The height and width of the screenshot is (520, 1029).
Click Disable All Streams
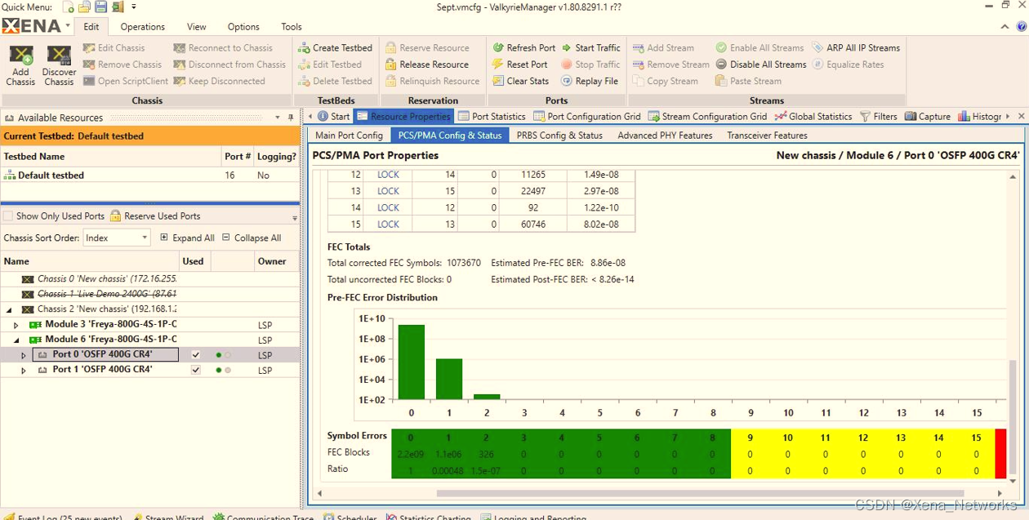click(x=761, y=64)
